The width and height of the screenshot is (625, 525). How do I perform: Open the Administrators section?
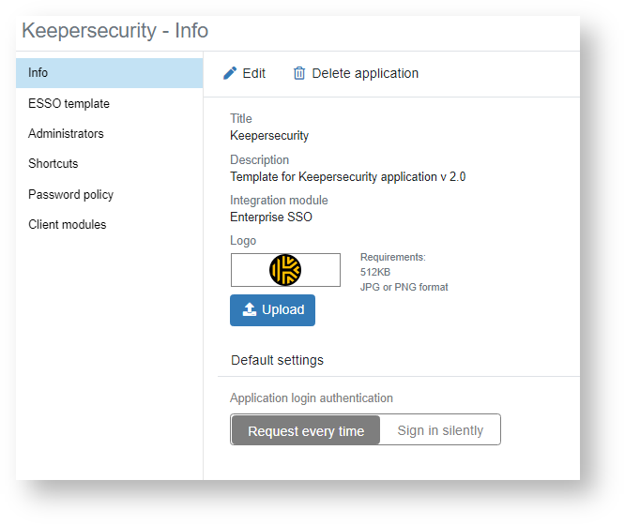[x=66, y=133]
